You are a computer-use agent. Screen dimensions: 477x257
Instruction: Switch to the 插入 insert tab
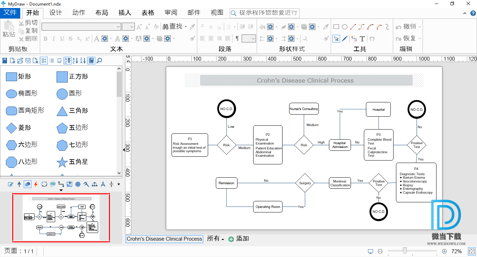click(x=125, y=13)
